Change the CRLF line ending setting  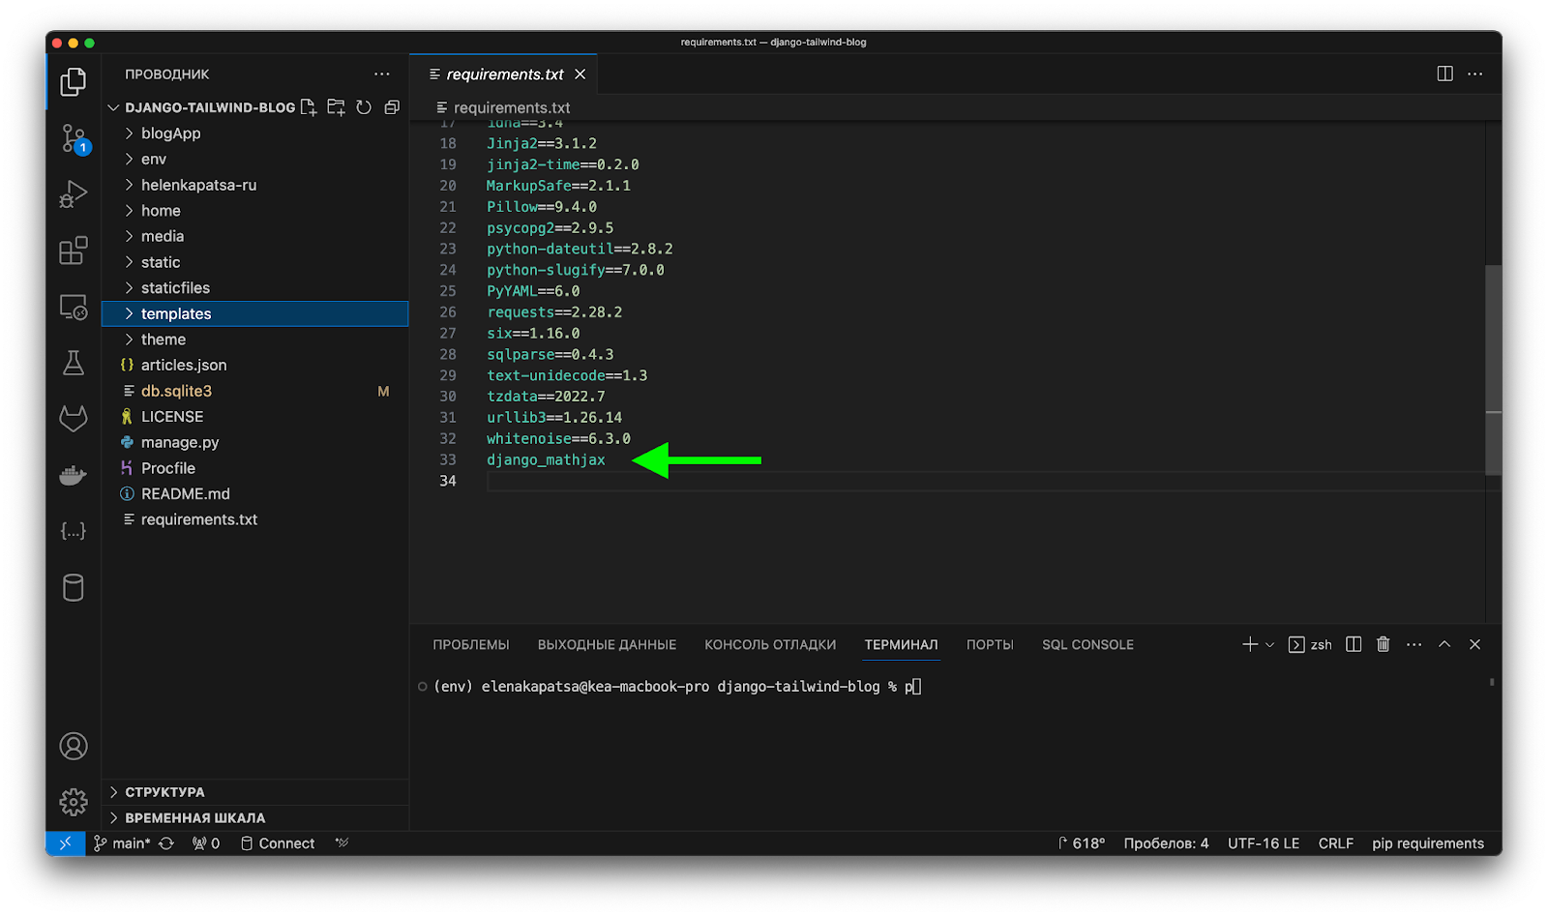[x=1335, y=843]
